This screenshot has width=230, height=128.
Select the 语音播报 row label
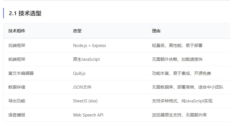[17, 115]
